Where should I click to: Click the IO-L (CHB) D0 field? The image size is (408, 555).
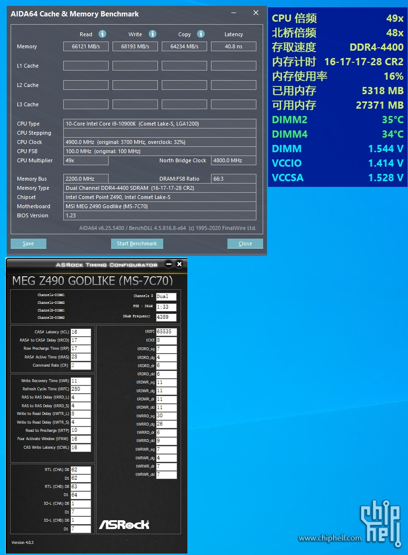coord(81,520)
